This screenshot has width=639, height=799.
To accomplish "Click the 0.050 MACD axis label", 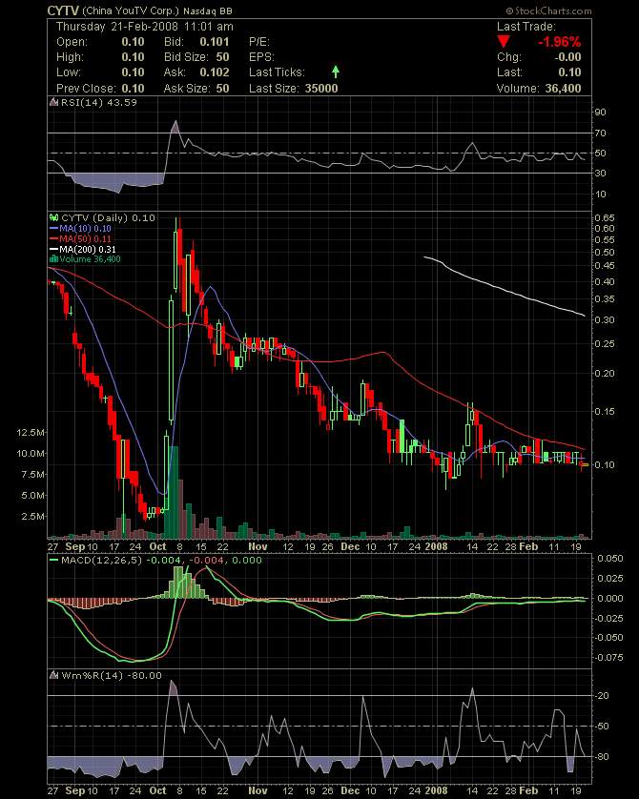I will [610, 559].
